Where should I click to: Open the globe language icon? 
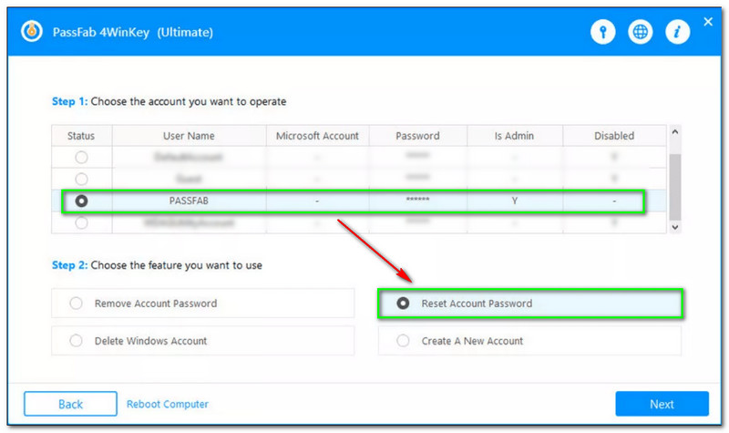[641, 32]
